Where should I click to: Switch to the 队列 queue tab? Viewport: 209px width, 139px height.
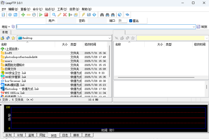pos(8,135)
